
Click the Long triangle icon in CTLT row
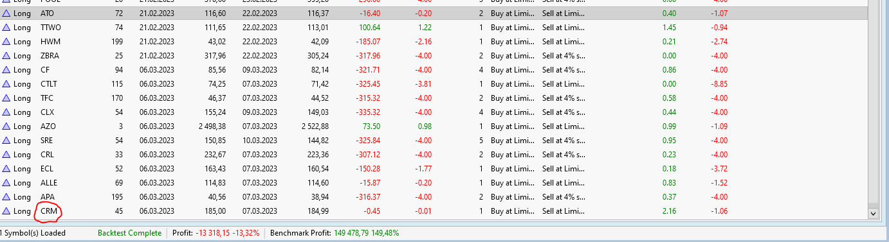coord(6,84)
